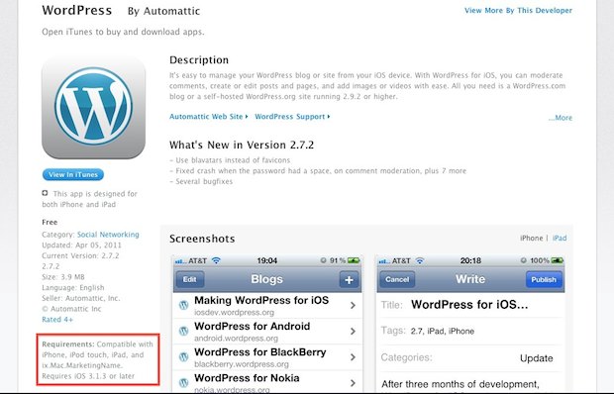Click the Tags field showing 2.7, iPad, iPhone

click(470, 331)
